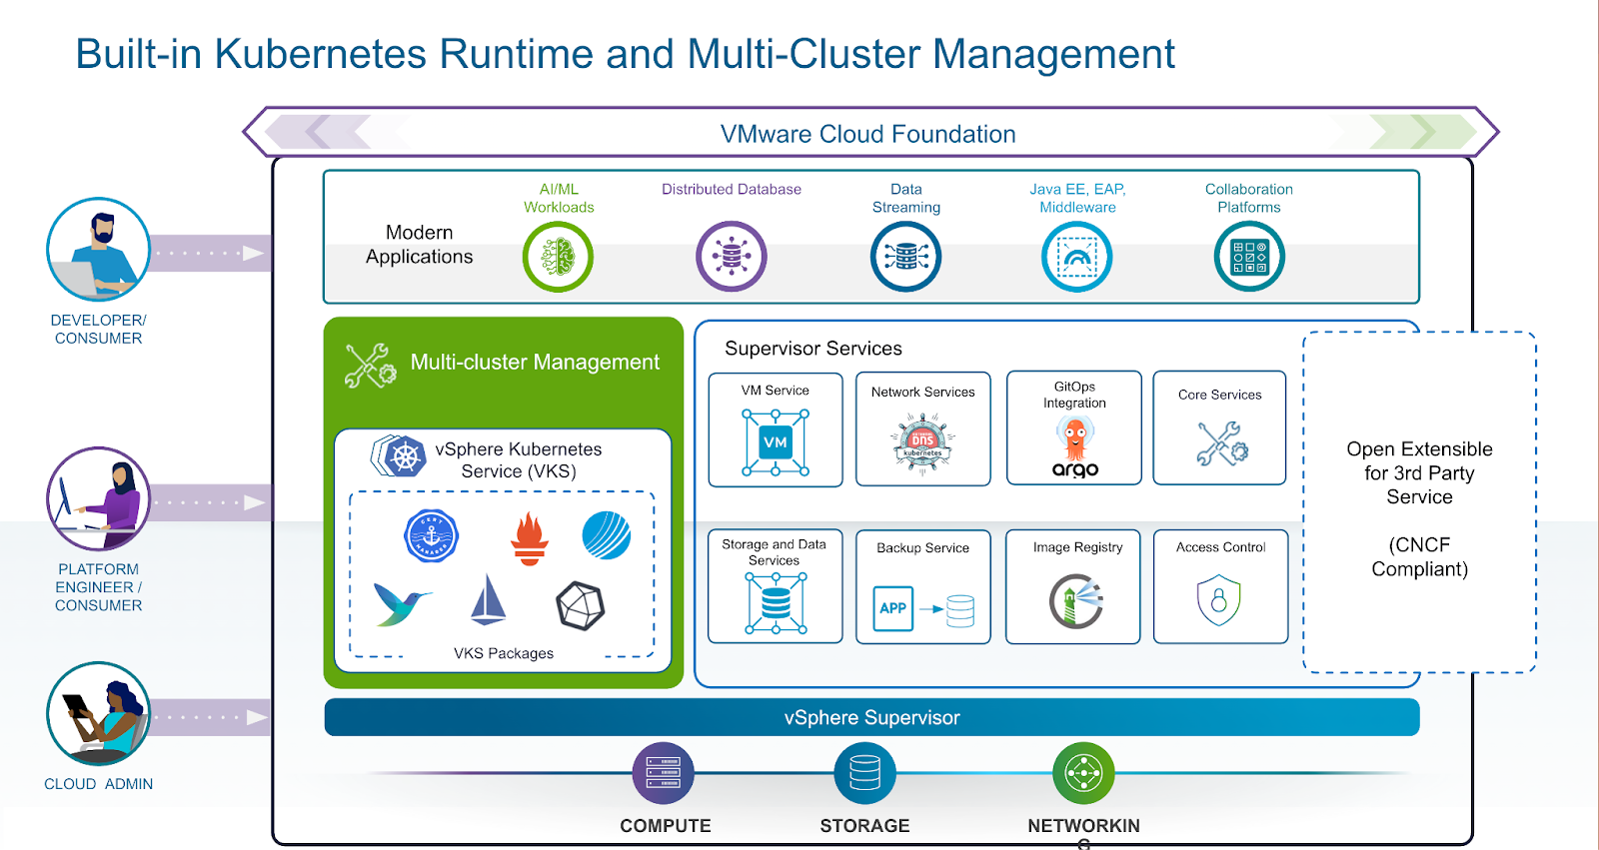Select the 'Supervisor Services' heading
1599x850 pixels.
(813, 349)
